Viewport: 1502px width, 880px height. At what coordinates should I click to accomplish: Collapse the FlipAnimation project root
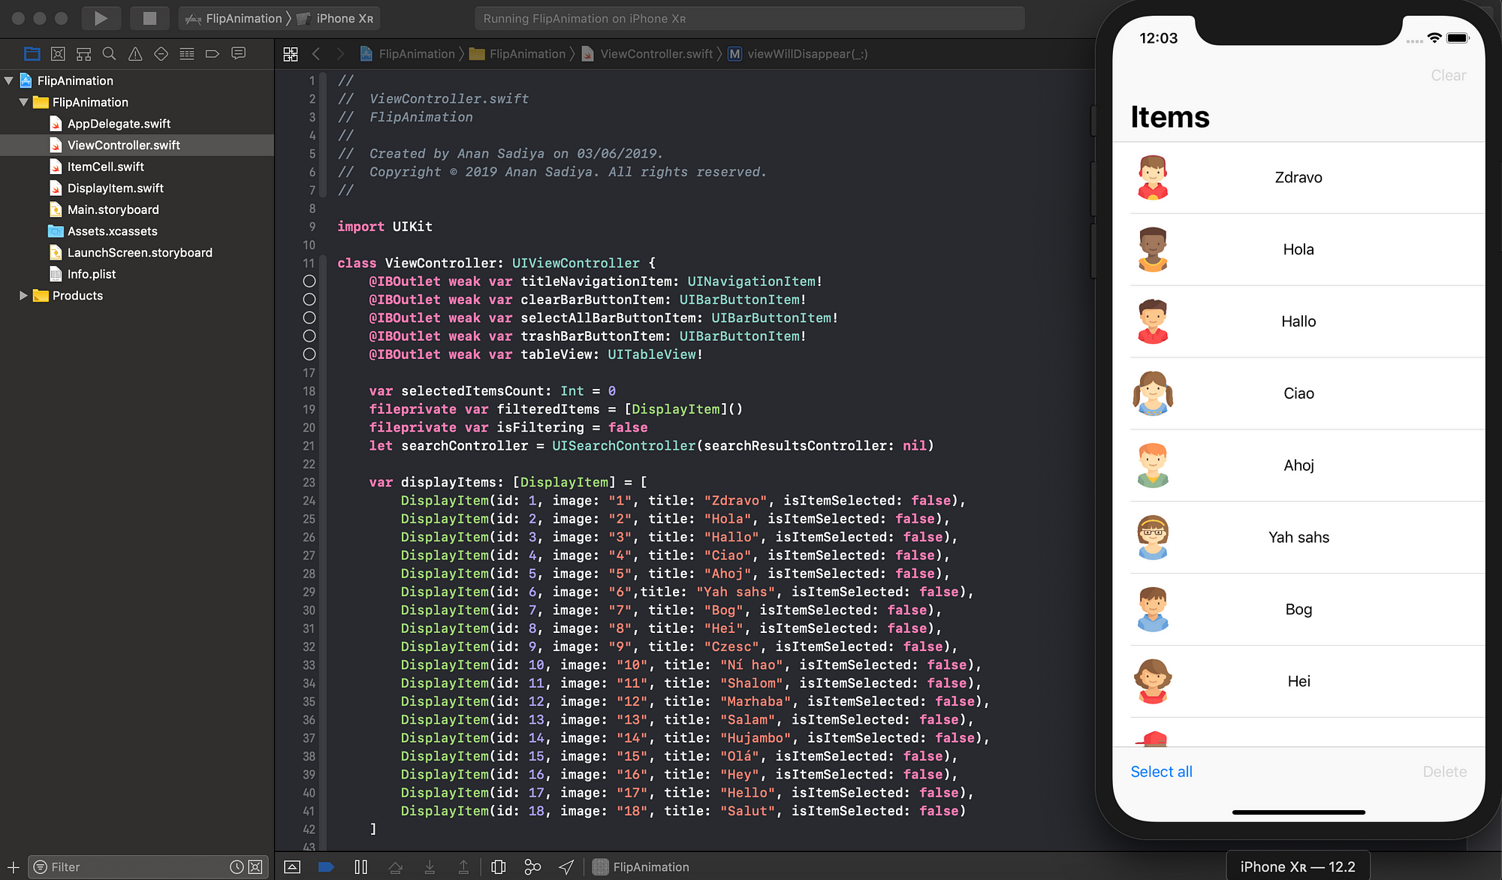[9, 80]
